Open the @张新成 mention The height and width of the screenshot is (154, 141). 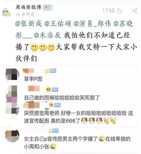pyautogui.click(x=29, y=24)
